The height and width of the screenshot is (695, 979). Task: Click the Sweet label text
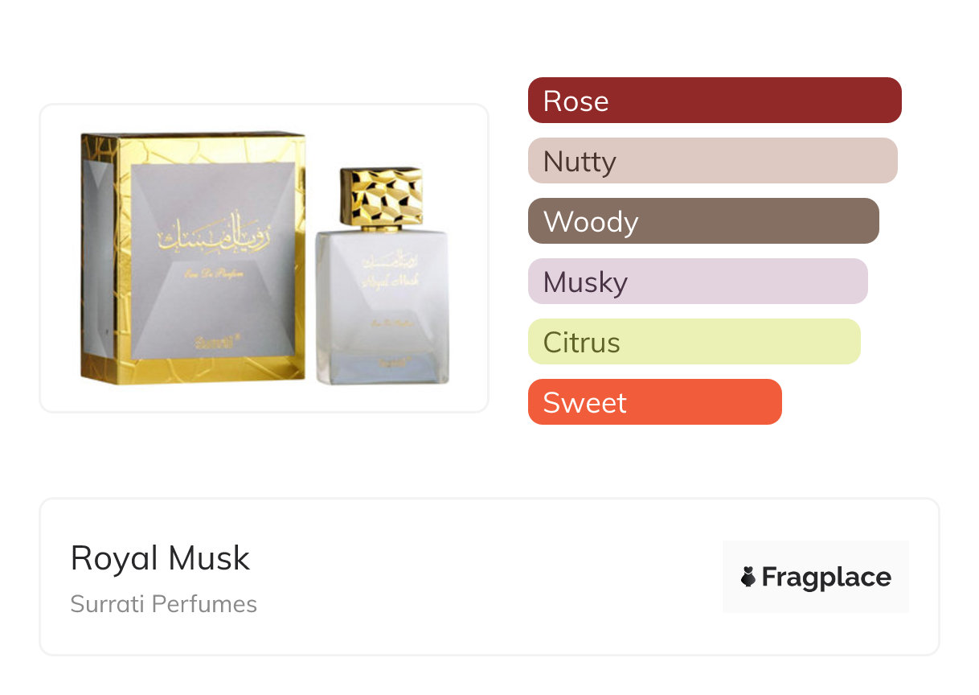click(585, 403)
